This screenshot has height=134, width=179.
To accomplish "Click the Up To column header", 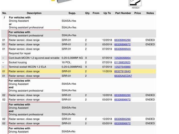I will coord(107,13).
